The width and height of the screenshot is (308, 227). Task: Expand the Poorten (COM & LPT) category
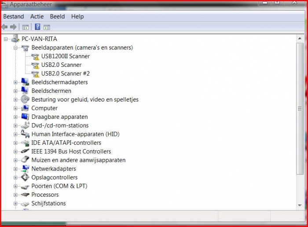[x=15, y=186]
